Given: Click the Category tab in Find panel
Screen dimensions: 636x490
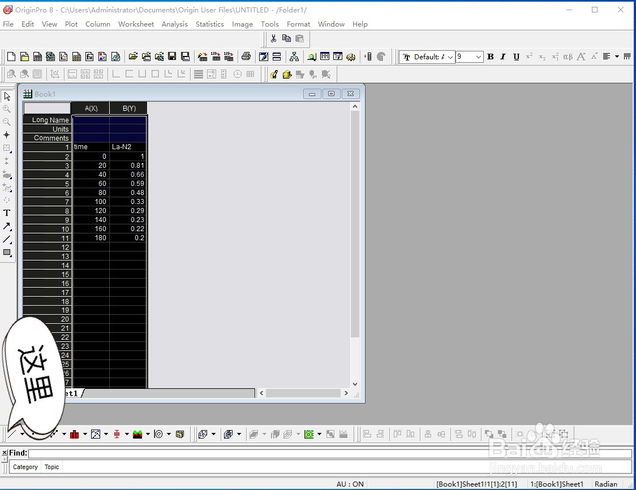Looking at the screenshot, I should tap(25, 467).
